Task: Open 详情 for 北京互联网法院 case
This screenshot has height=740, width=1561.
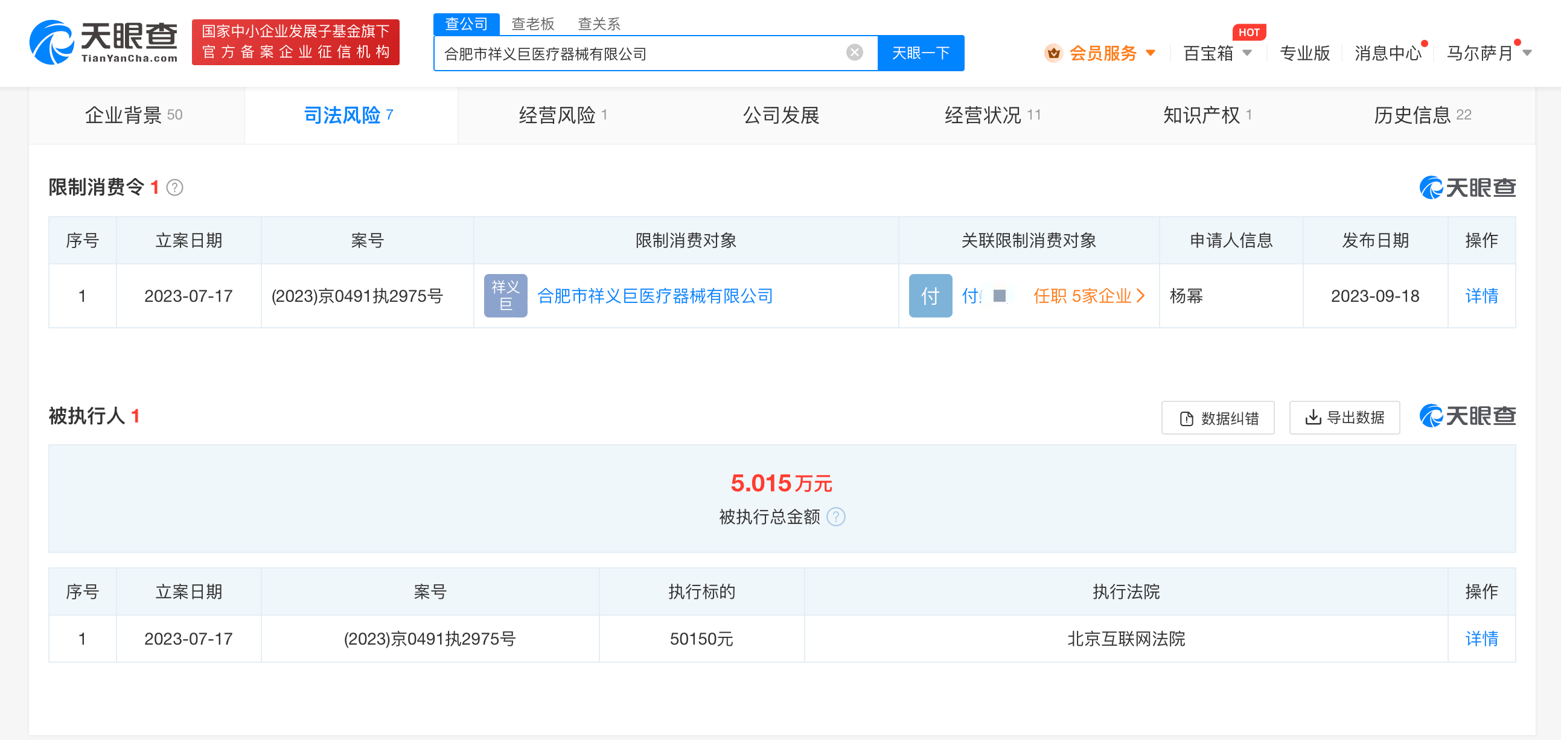Action: point(1481,639)
